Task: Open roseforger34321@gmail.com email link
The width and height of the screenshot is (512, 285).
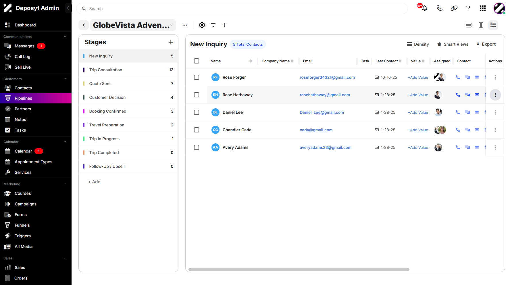Action: pyautogui.click(x=327, y=77)
